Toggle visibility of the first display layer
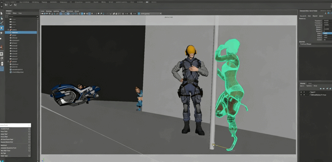This screenshot has width=332, height=162. 301,92
